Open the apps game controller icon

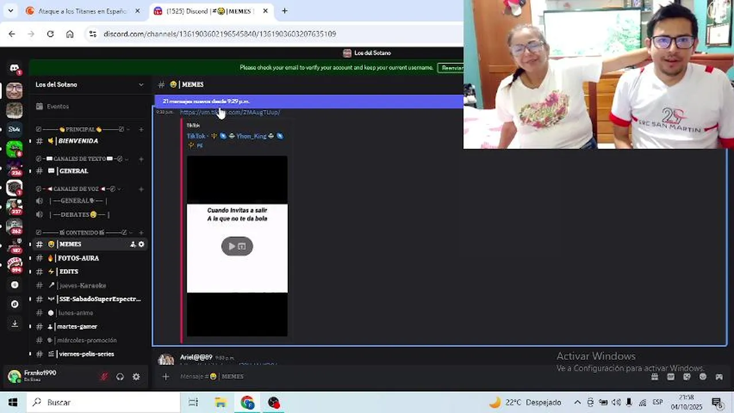[x=719, y=377]
